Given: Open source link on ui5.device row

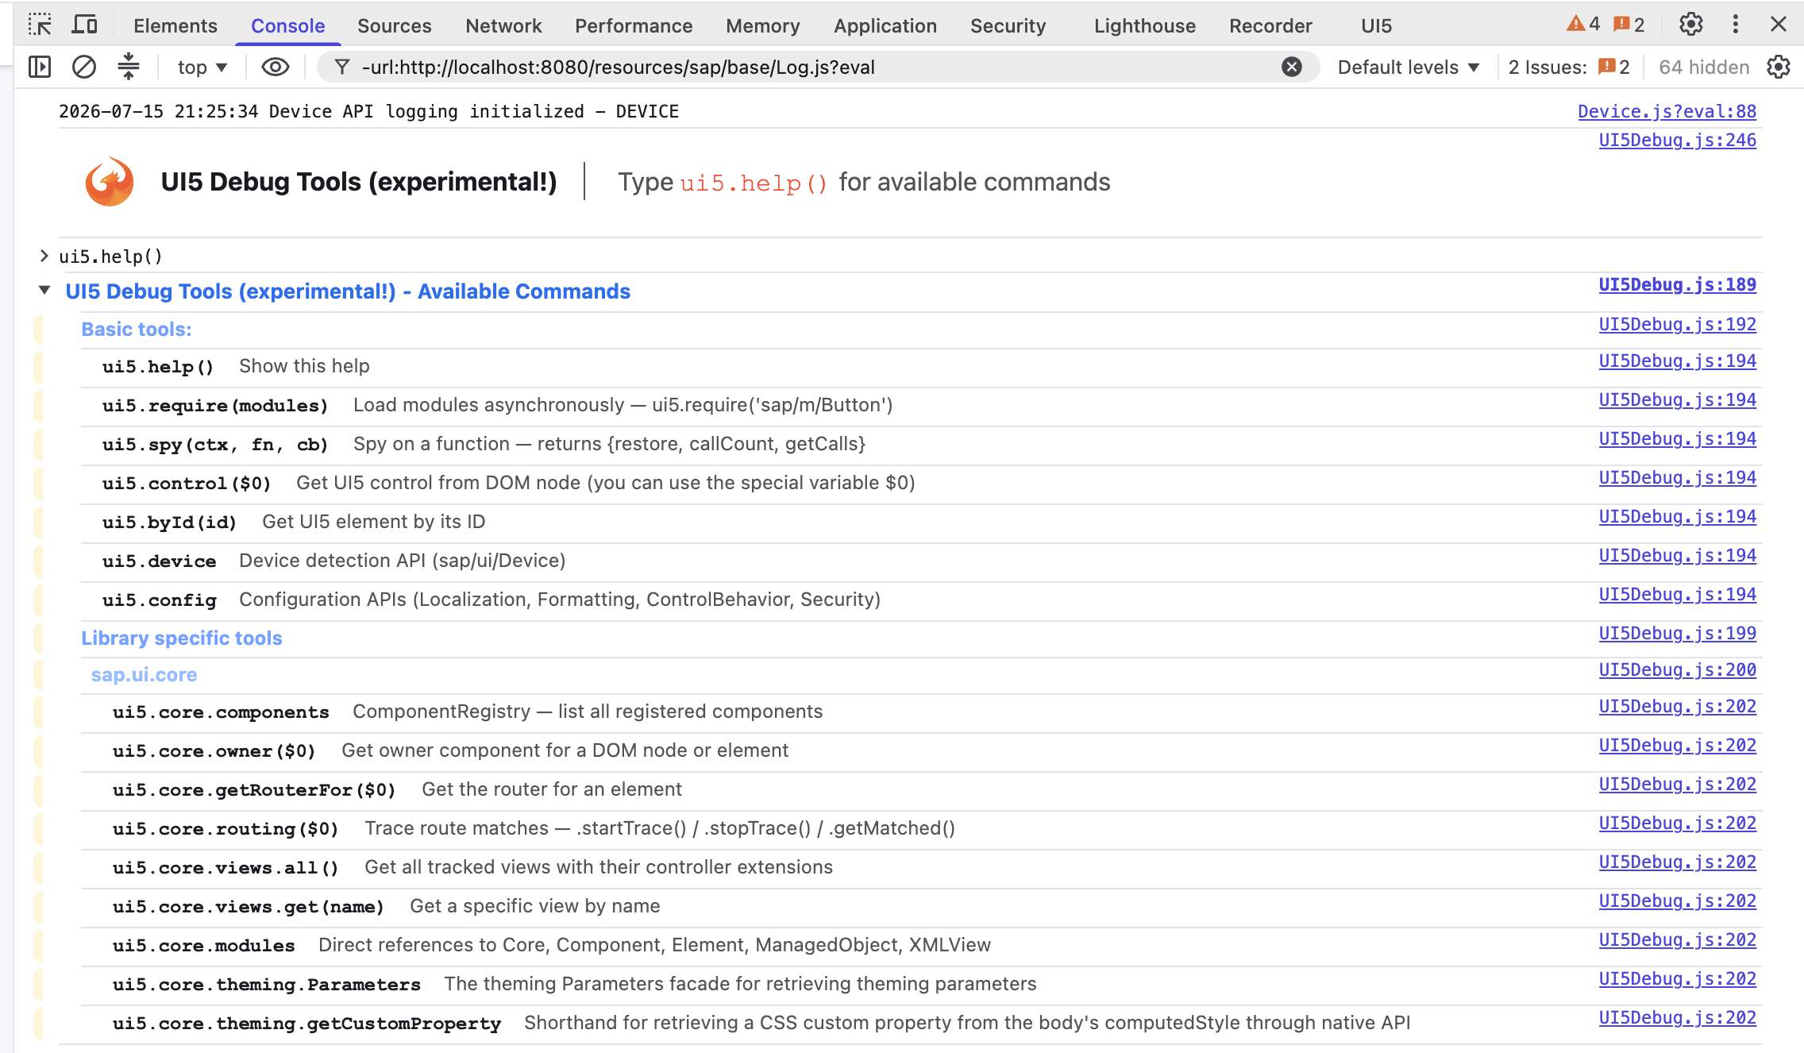Looking at the screenshot, I should click(x=1677, y=555).
